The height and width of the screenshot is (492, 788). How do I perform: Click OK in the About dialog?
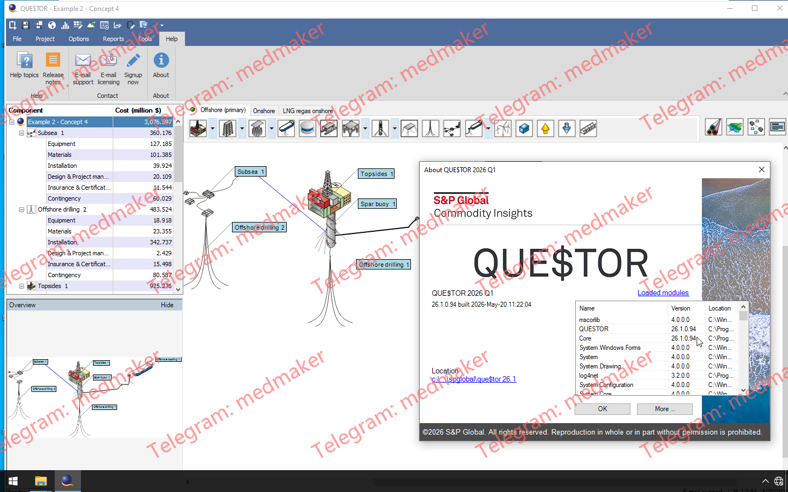(x=602, y=409)
